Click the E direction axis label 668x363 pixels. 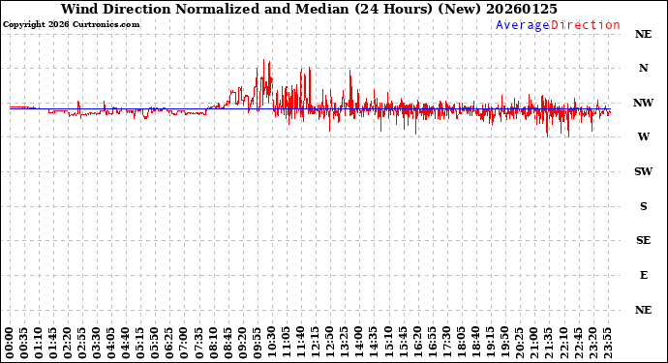pyautogui.click(x=643, y=275)
